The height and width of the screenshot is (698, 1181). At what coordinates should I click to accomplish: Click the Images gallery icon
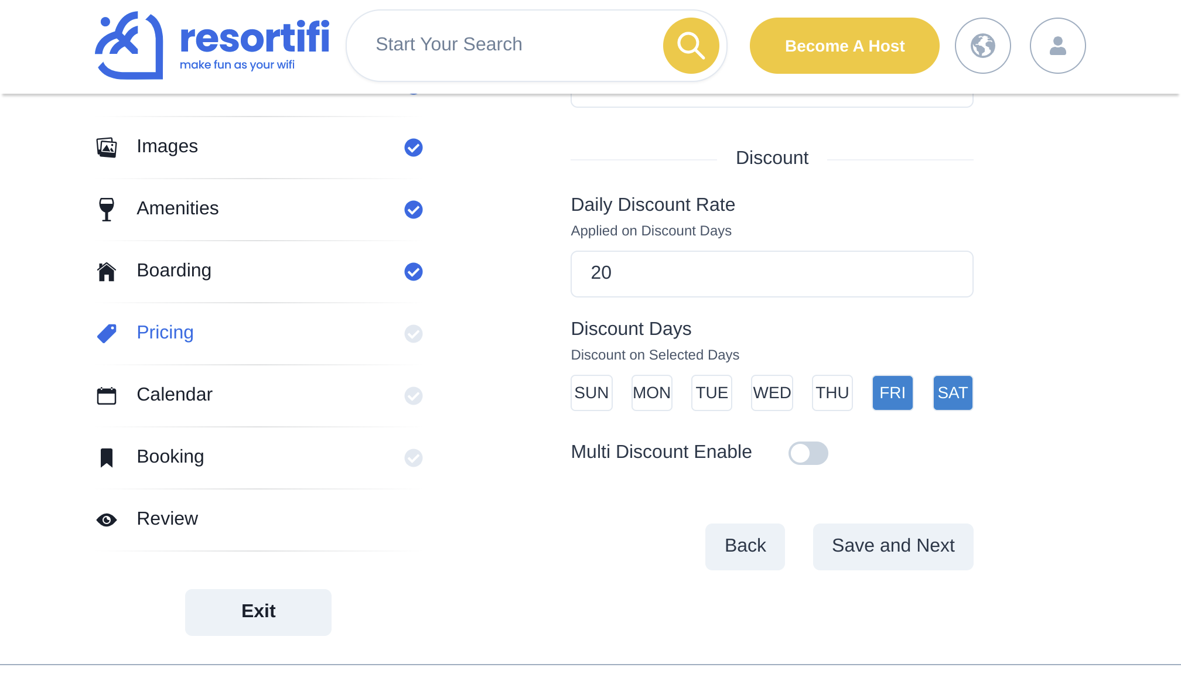107,147
